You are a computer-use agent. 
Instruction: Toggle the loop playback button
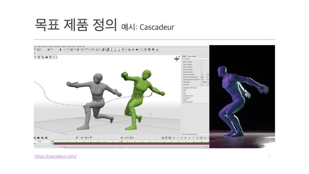[201, 138]
